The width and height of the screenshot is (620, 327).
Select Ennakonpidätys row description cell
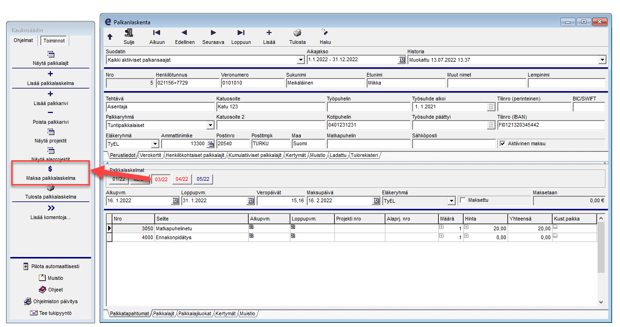[201, 237]
